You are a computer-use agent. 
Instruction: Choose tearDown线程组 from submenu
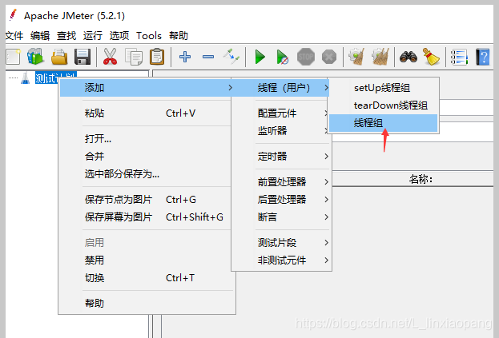coord(384,105)
